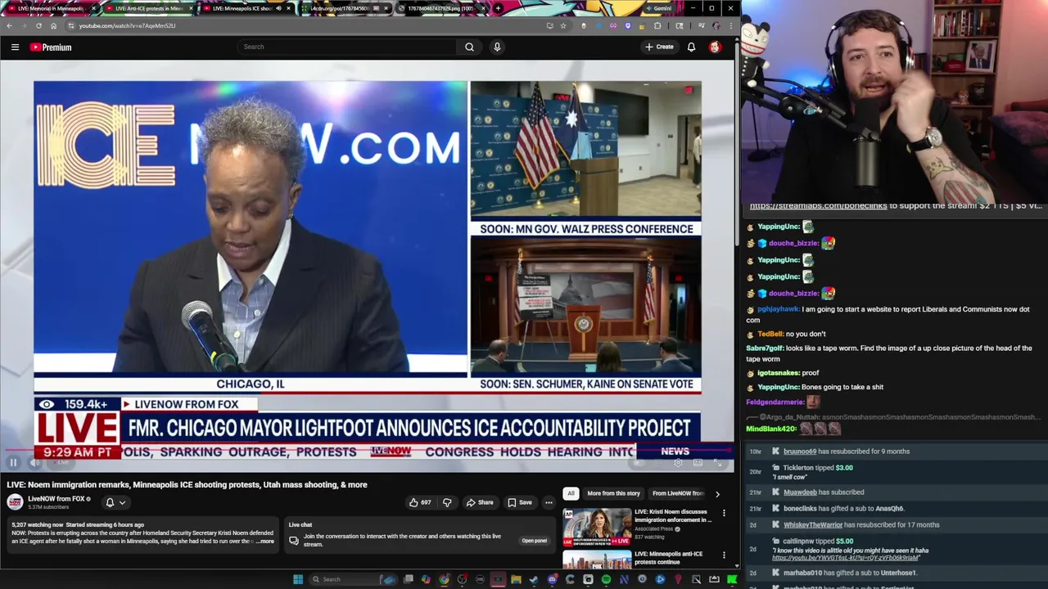Like the video with thumbs up 697
The width and height of the screenshot is (1048, 589).
tap(420, 502)
